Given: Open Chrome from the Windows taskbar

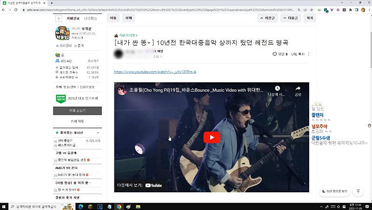Looking at the screenshot, I should pos(119,206).
